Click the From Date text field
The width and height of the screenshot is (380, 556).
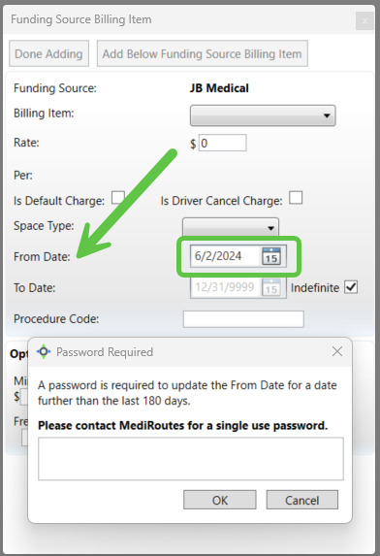tap(227, 256)
